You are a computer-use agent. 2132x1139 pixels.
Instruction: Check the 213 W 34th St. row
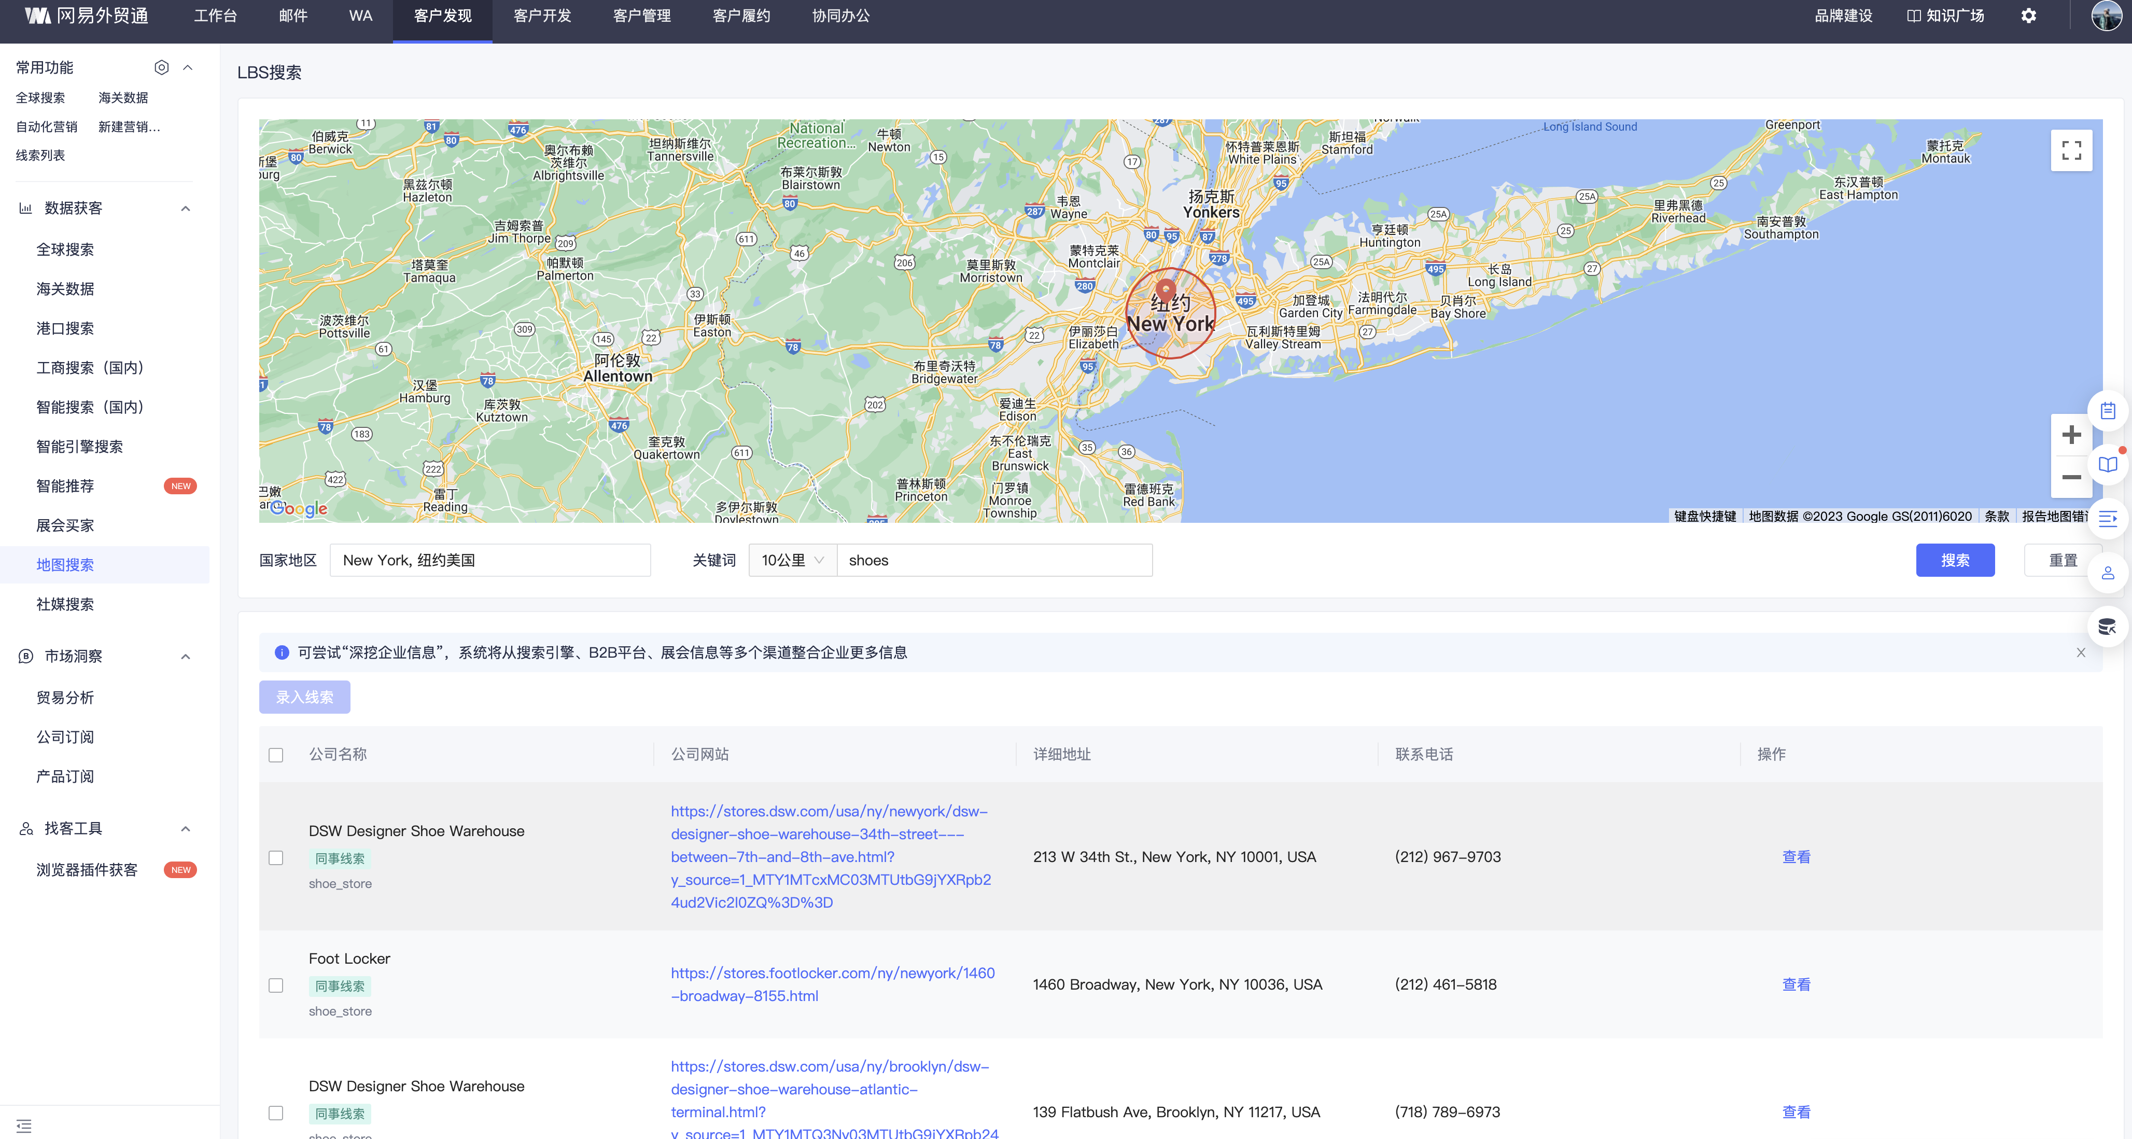276,857
